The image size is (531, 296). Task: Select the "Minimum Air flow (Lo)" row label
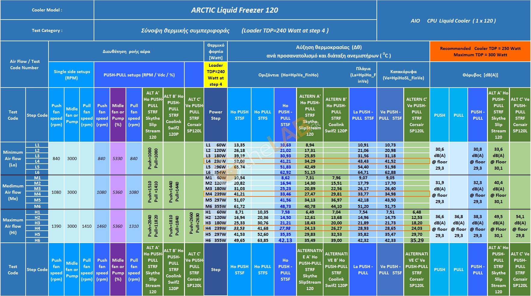coord(13,159)
